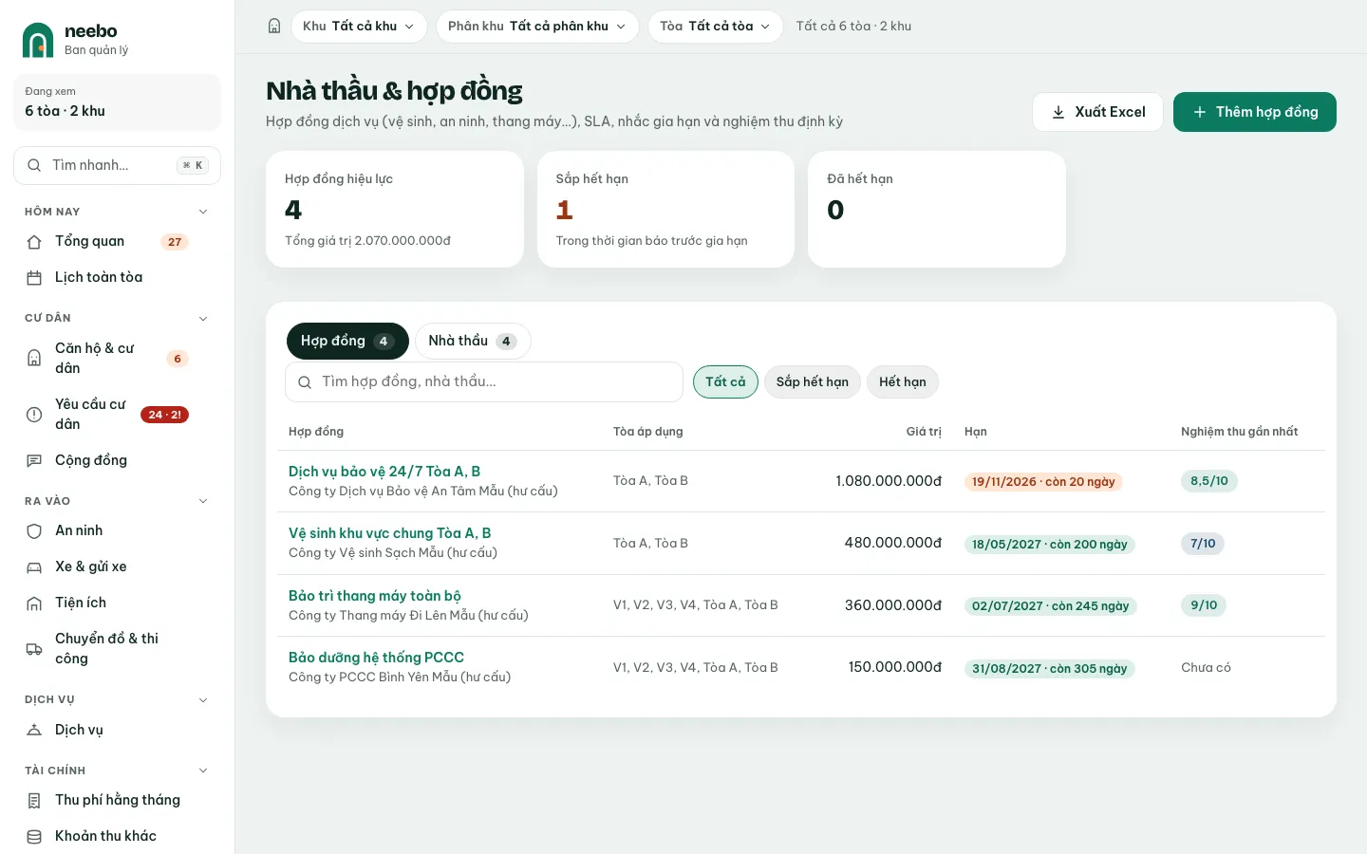Select the Hợp đồng tab
1367x854 pixels.
[x=347, y=342]
